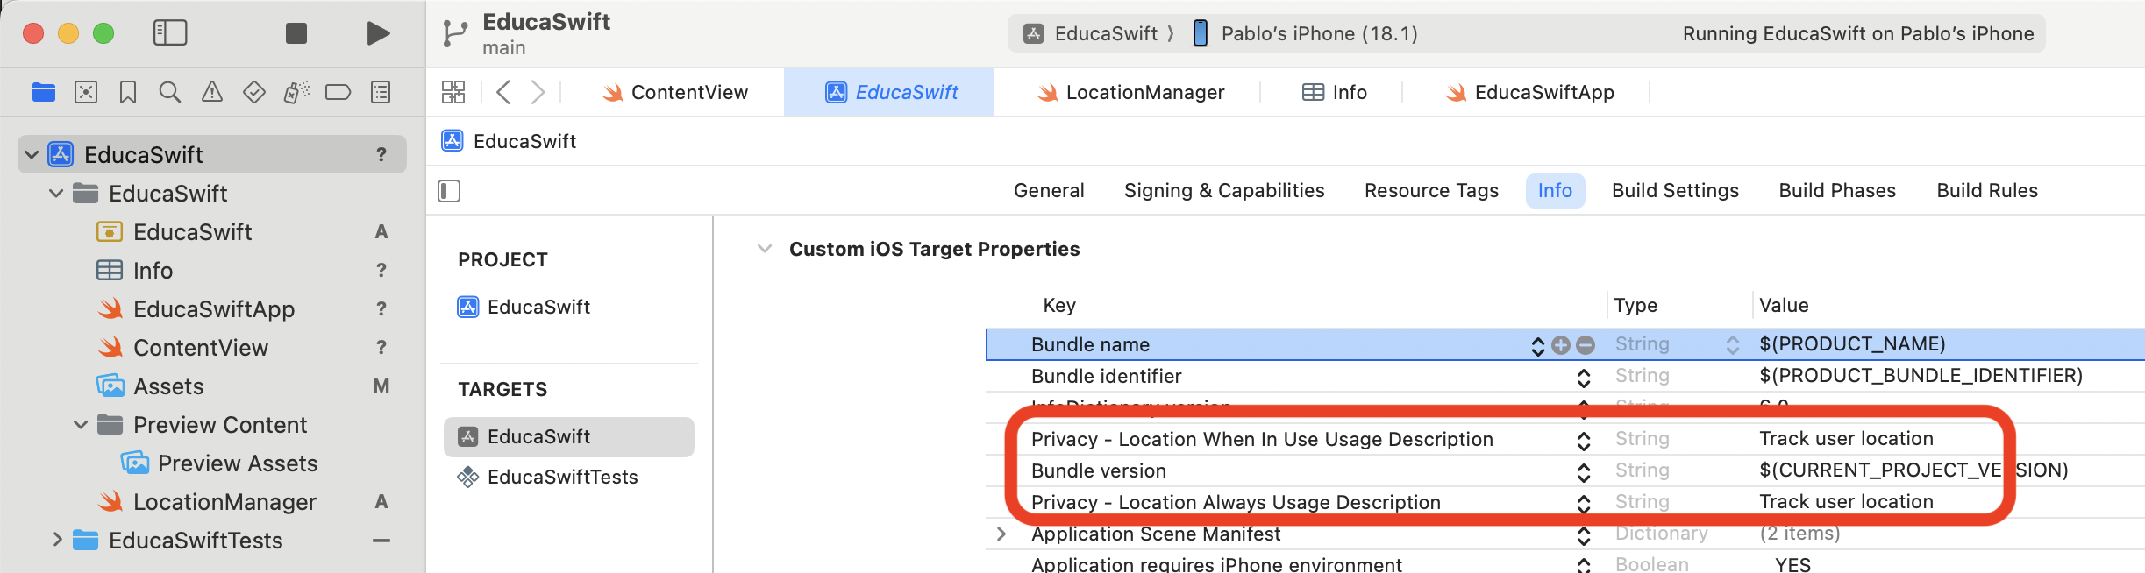Image resolution: width=2145 pixels, height=573 pixels.
Task: Collapse Custom iOS Target Properties section
Action: pyautogui.click(x=765, y=249)
